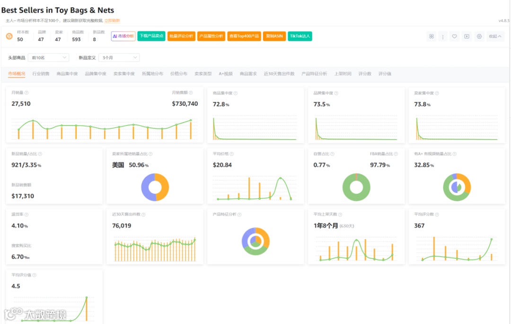
Task: Switch to the 近30天售出件数 tab
Action: 279,74
